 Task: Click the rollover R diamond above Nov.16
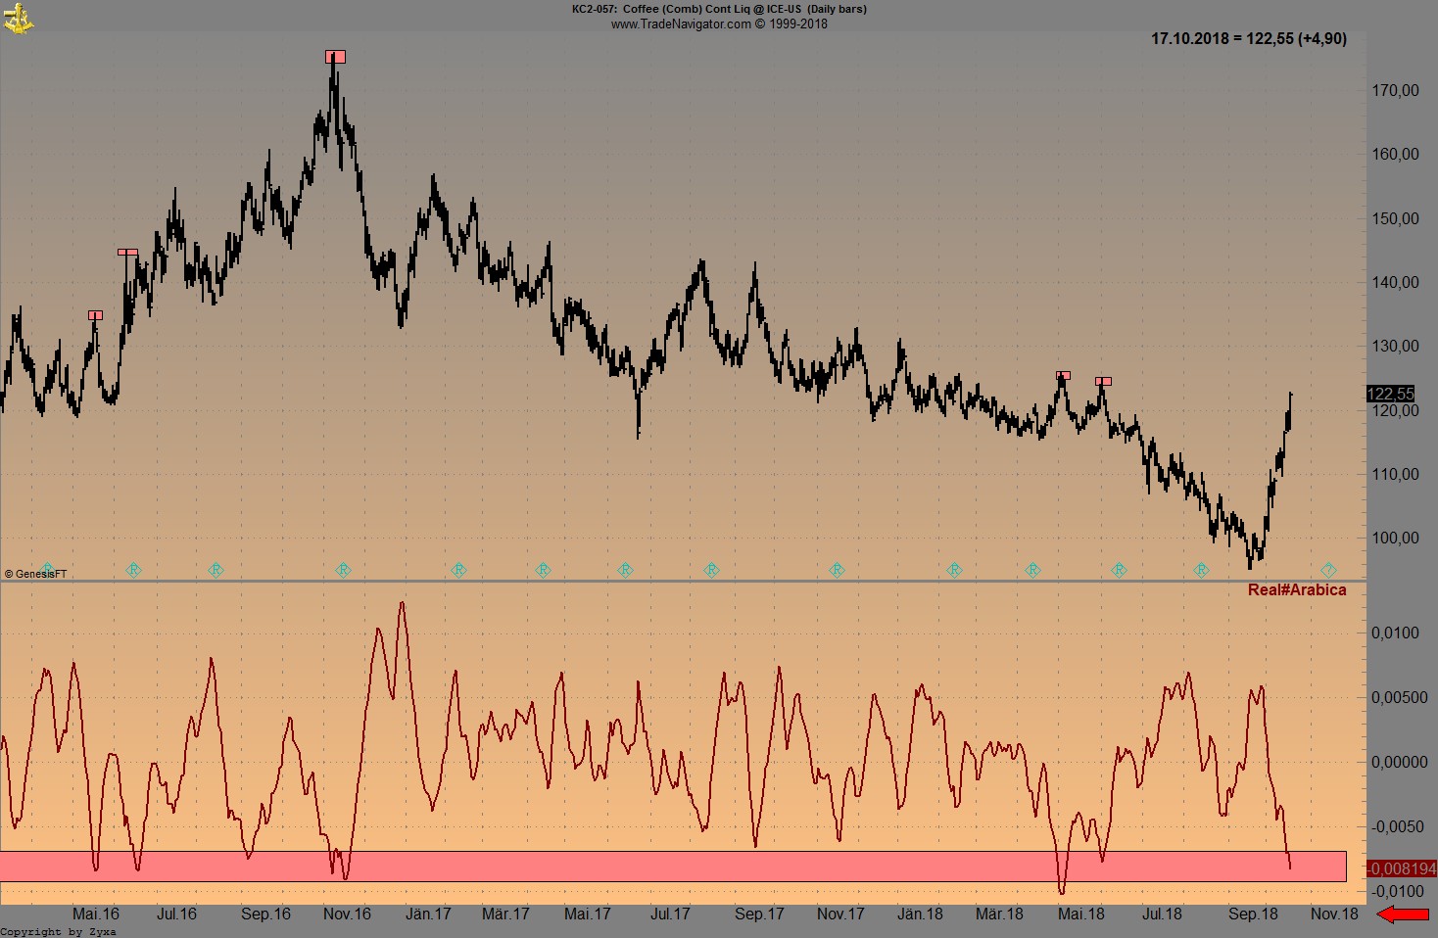pyautogui.click(x=343, y=570)
